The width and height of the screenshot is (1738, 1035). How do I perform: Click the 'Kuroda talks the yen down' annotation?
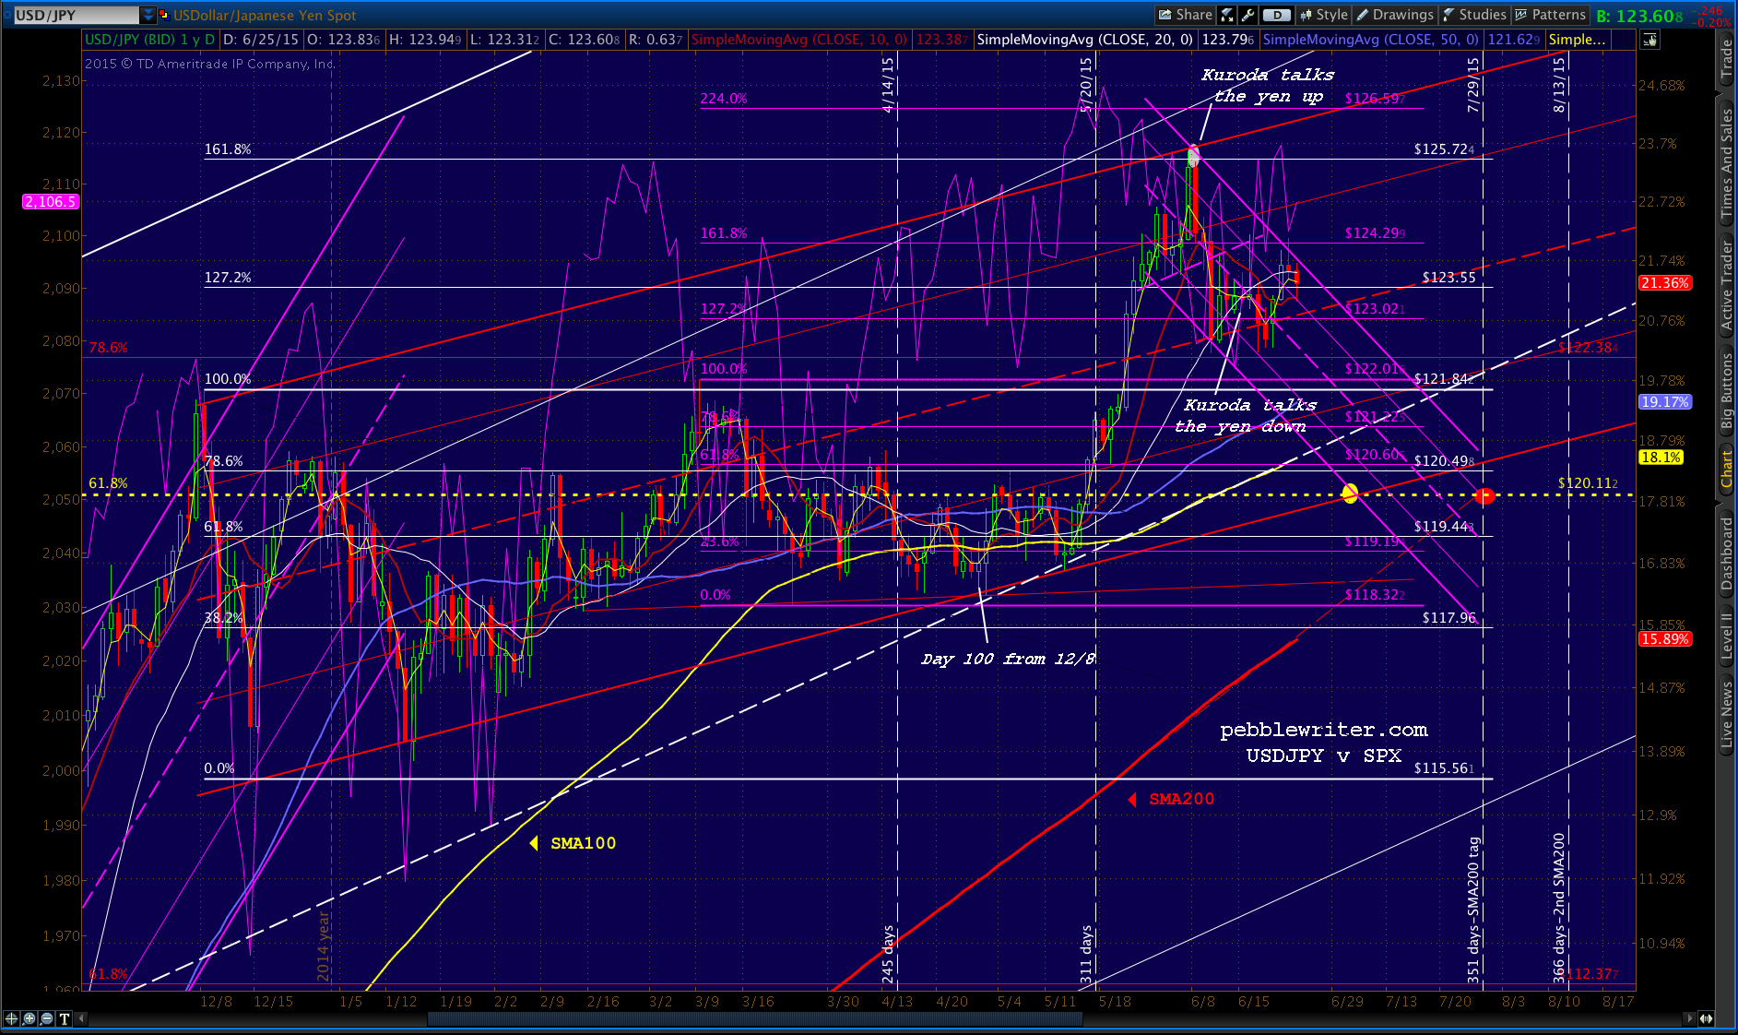(1246, 415)
